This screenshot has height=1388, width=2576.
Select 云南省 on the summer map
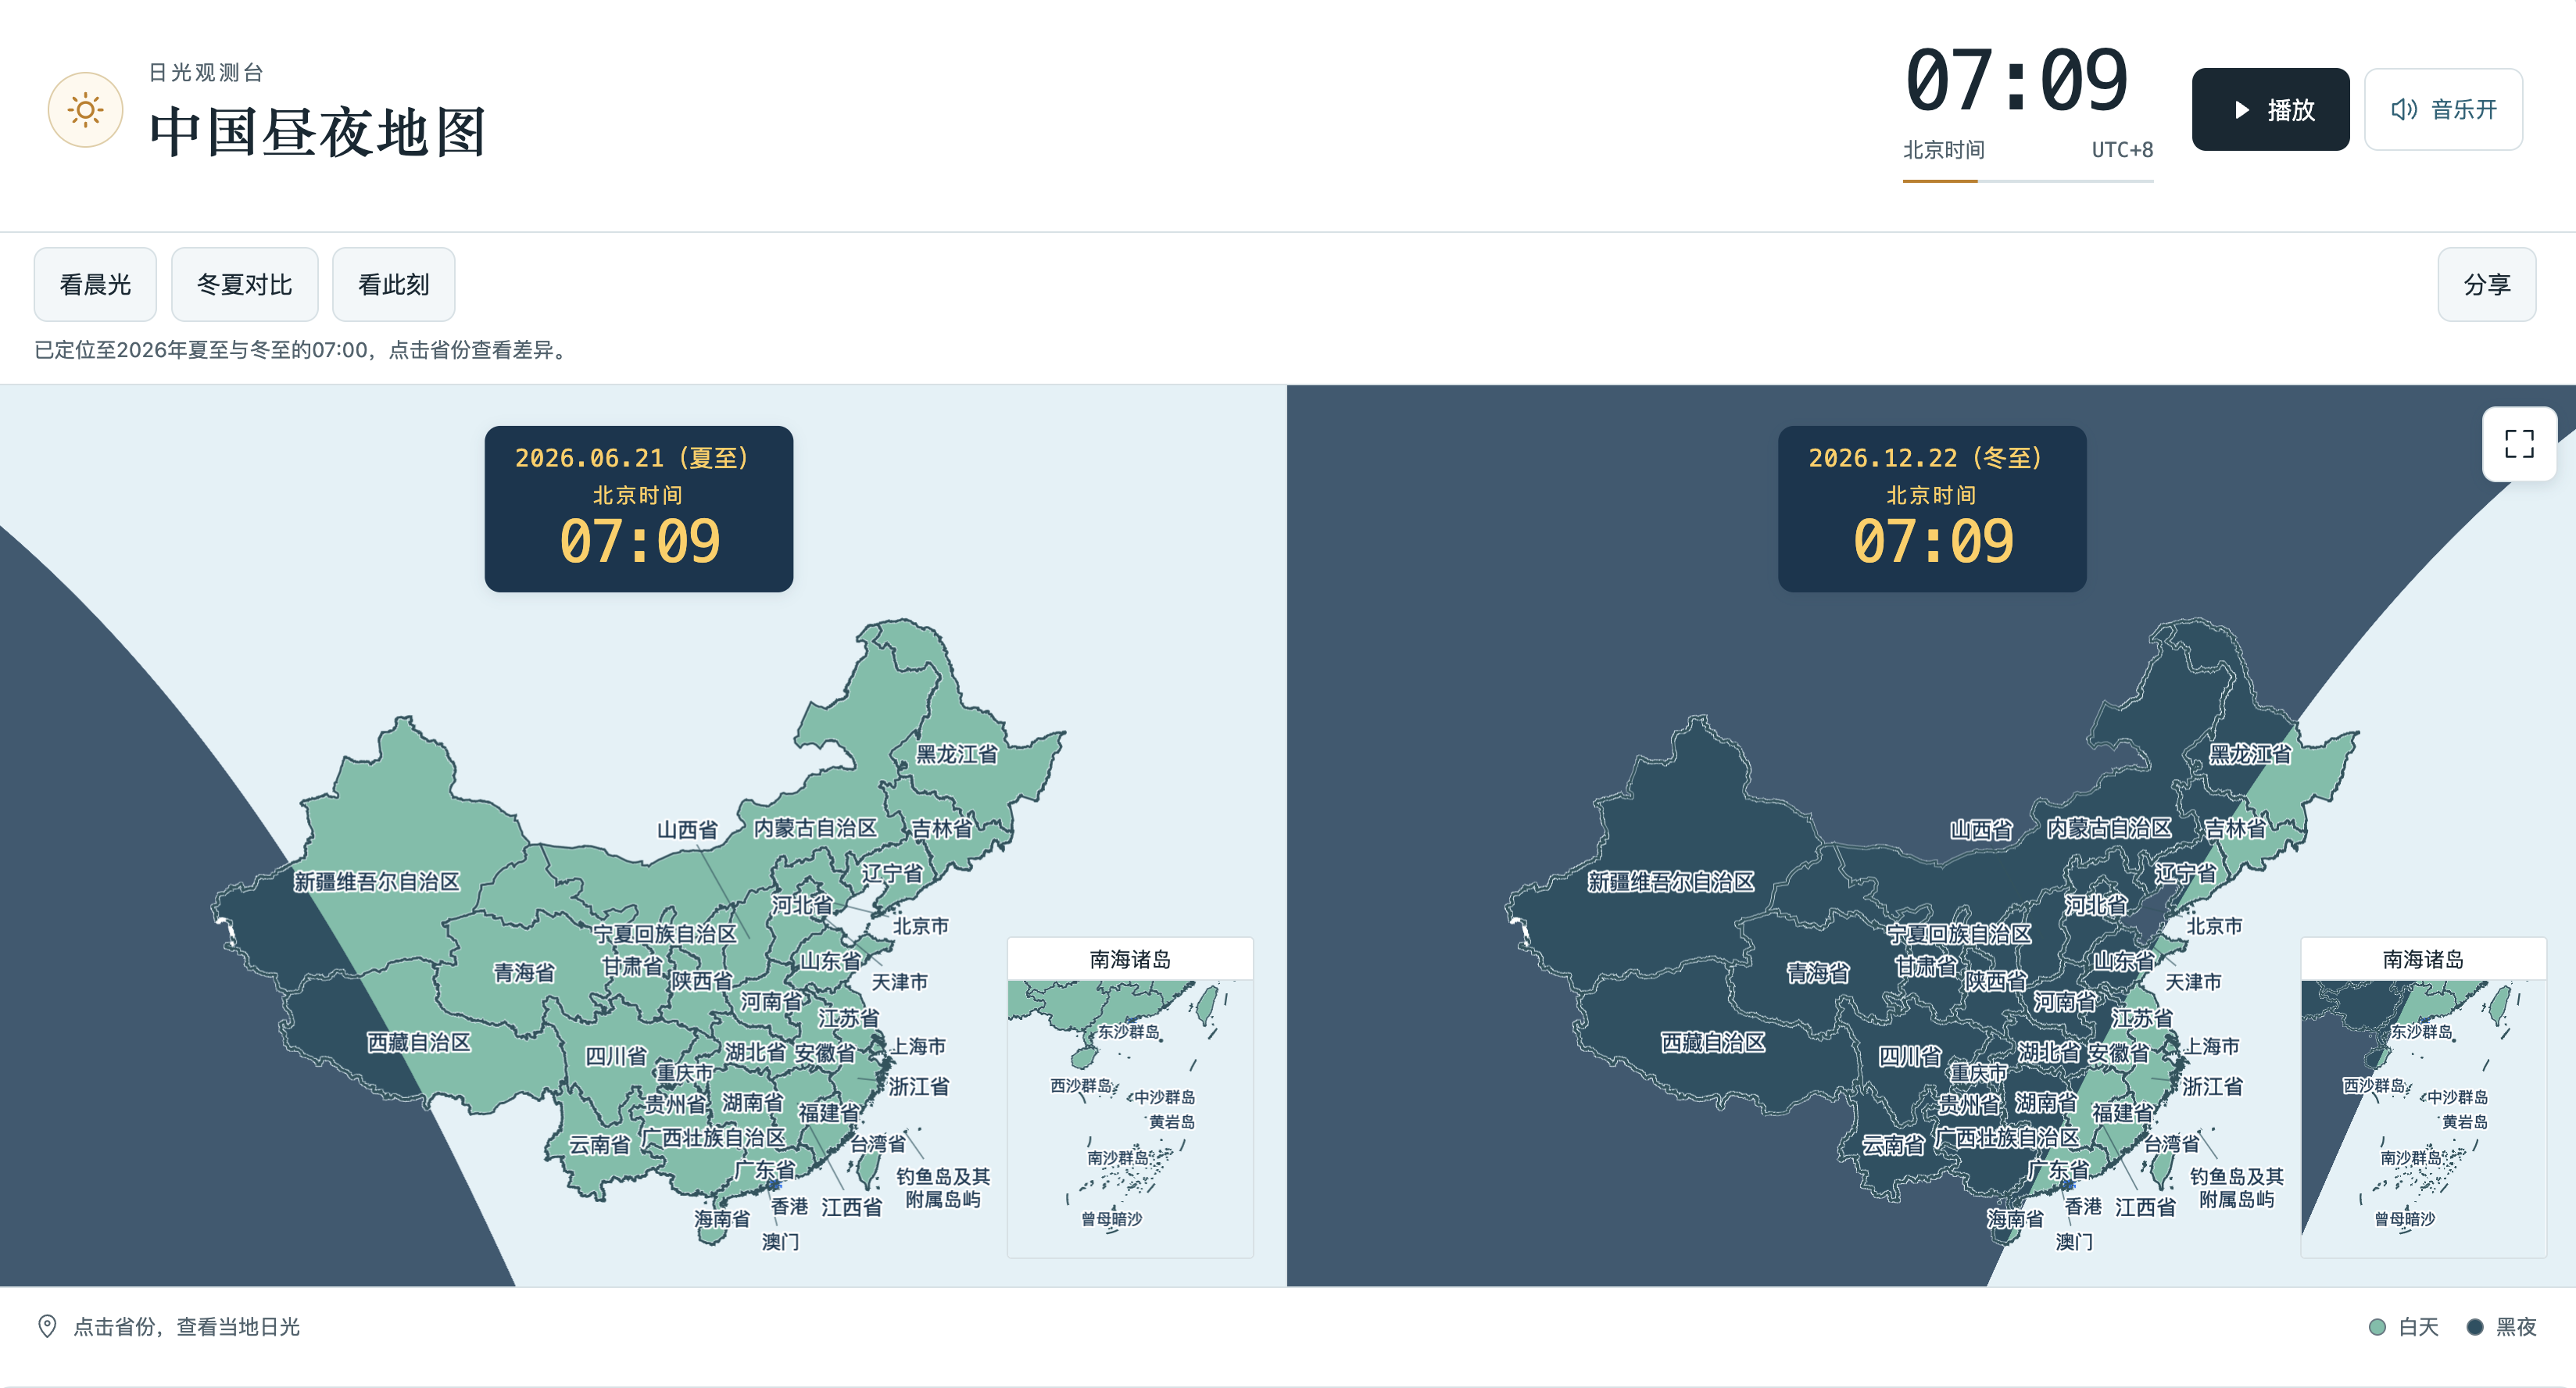click(600, 1144)
